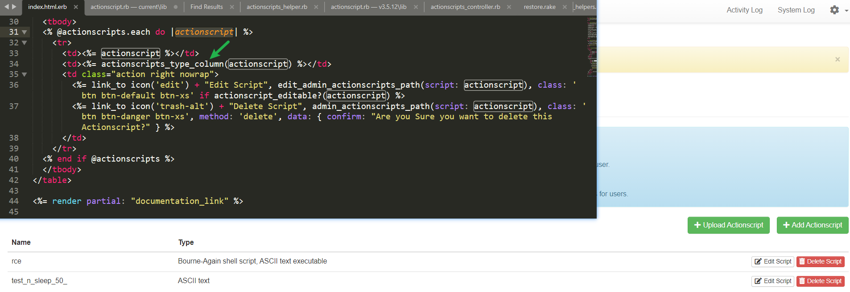This screenshot has height=292, width=850.
Task: Click the "Delete Script" string in line 37
Action: tap(266, 106)
